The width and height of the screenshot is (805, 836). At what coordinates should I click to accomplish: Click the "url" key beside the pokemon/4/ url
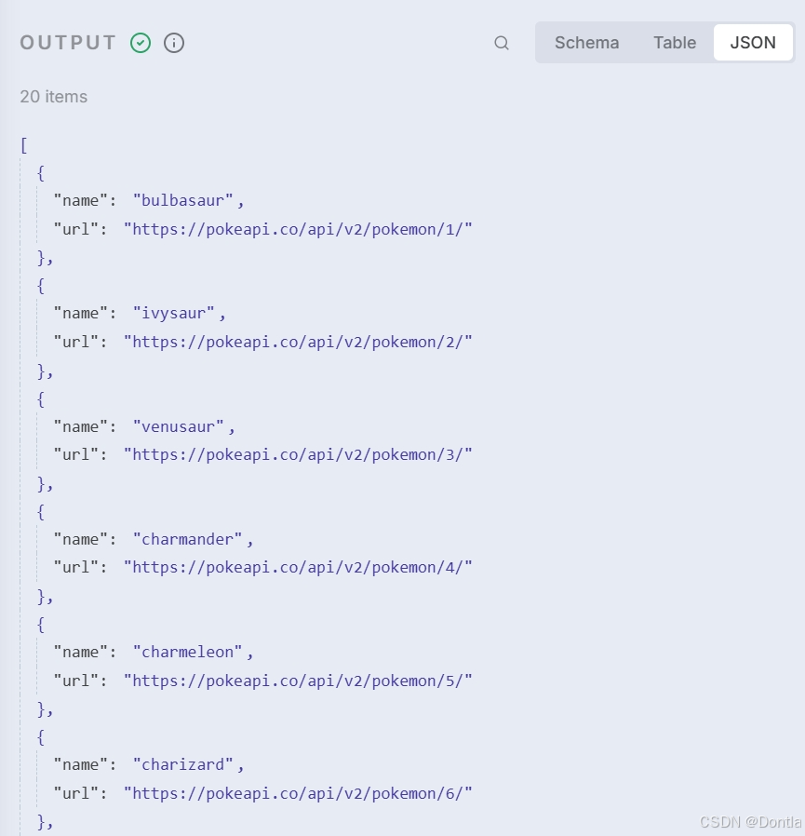[x=76, y=567]
